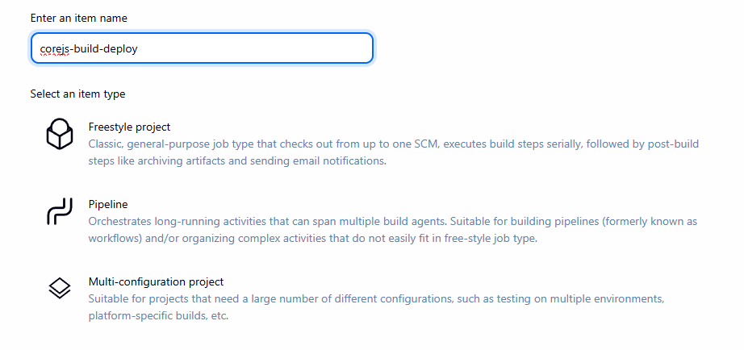
Task: Choose the Pipeline item type title
Action: [x=108, y=205]
